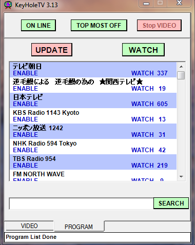This screenshot has height=245, width=195.
Task: Click WATCH 337 viewer count
Action: [x=149, y=73]
